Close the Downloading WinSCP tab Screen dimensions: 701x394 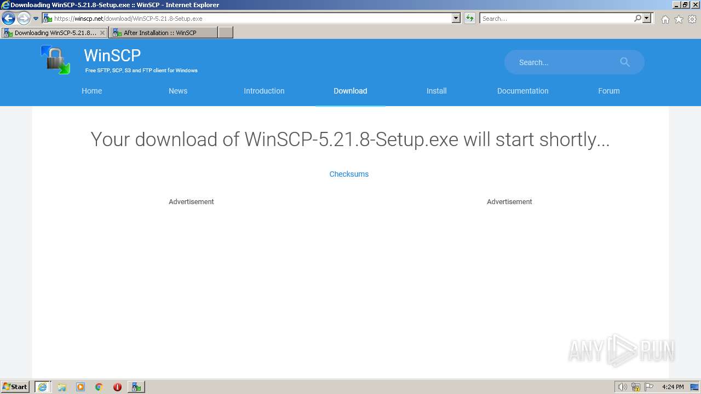tap(102, 33)
